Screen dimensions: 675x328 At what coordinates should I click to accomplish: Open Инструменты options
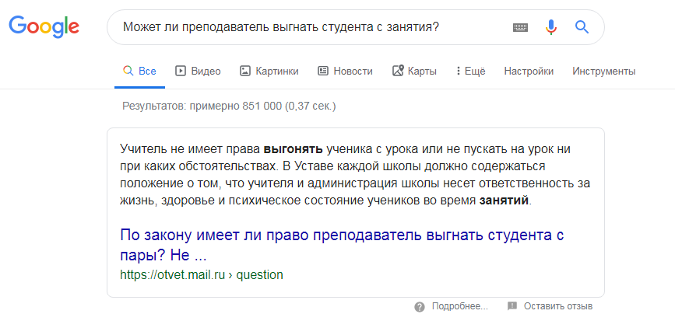tap(603, 72)
